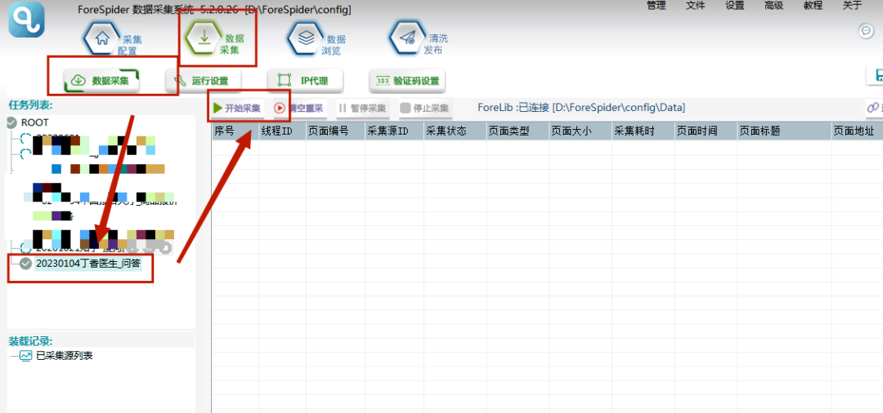883x413 pixels.
Task: Click the 任务列表 panel label
Action: pos(30,104)
